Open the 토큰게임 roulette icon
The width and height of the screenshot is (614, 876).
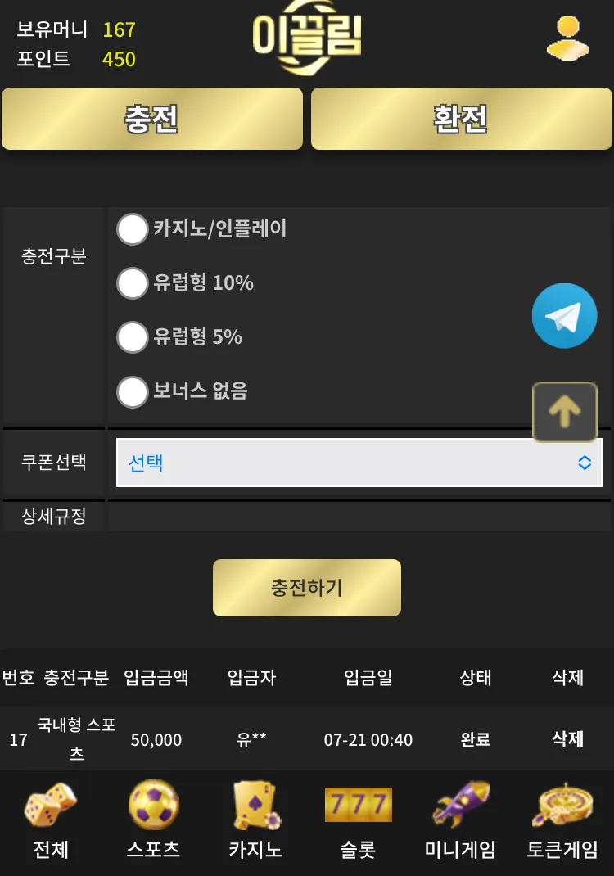[x=562, y=805]
